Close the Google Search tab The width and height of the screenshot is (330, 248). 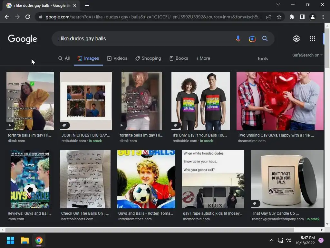point(75,5)
